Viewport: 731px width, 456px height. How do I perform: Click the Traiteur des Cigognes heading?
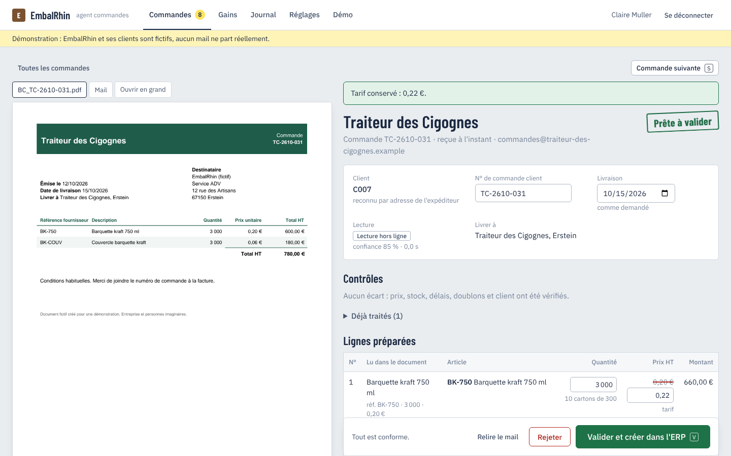[411, 123]
